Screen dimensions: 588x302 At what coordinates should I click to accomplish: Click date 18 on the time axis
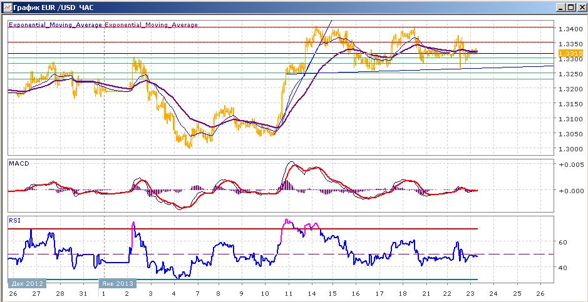(403, 293)
